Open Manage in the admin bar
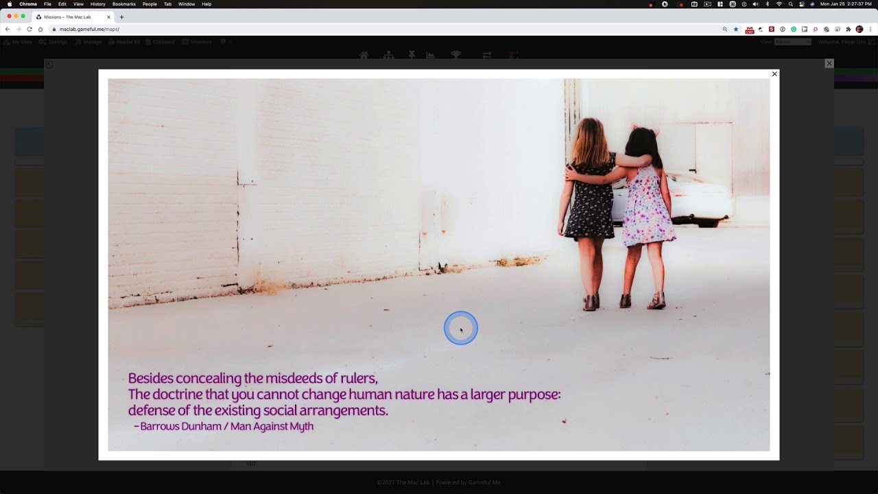Viewport: 878px width, 494px height. (x=88, y=42)
